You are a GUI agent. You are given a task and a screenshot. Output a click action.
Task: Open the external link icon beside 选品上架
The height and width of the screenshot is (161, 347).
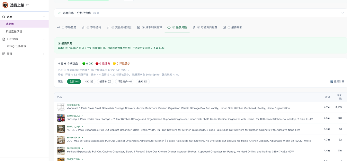[27, 5]
